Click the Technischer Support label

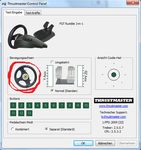(x=113, y=112)
